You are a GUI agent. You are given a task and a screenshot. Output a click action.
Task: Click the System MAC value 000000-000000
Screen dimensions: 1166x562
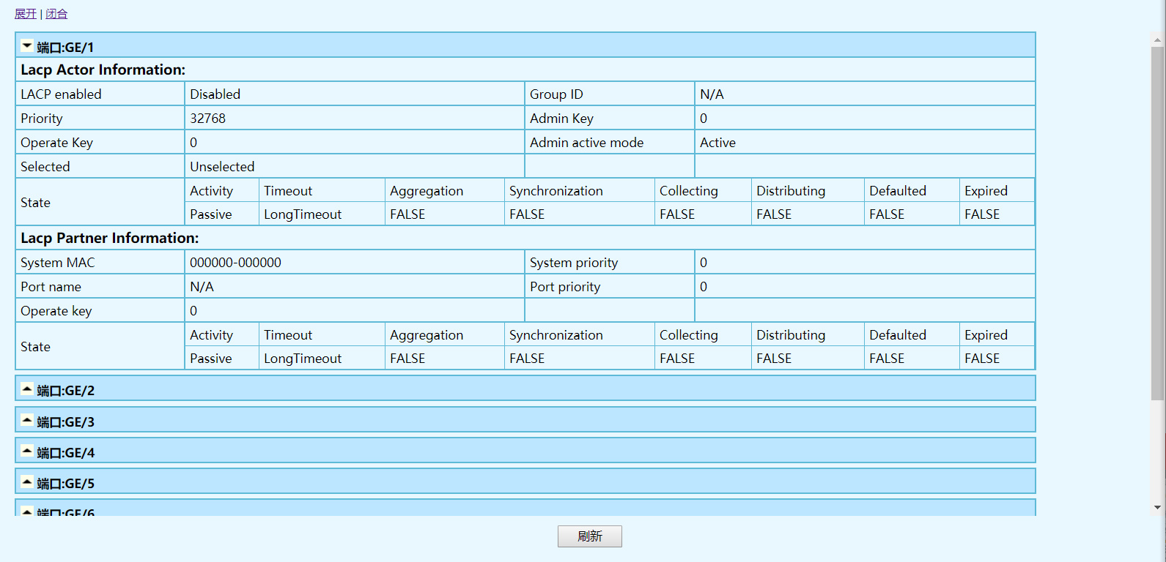point(235,263)
